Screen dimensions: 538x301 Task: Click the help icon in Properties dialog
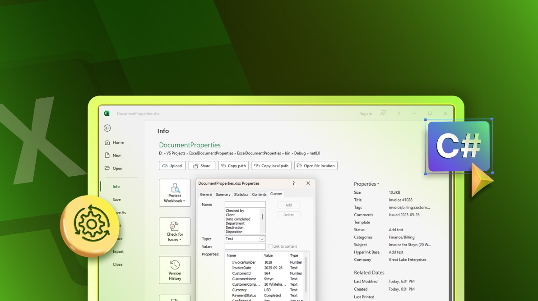tap(293, 183)
